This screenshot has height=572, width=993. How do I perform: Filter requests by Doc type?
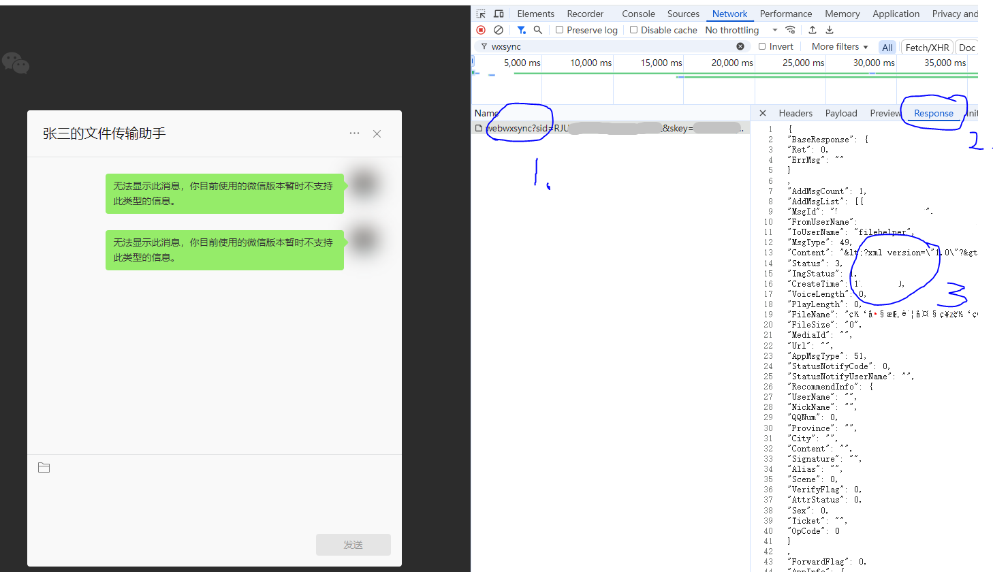(x=966, y=47)
